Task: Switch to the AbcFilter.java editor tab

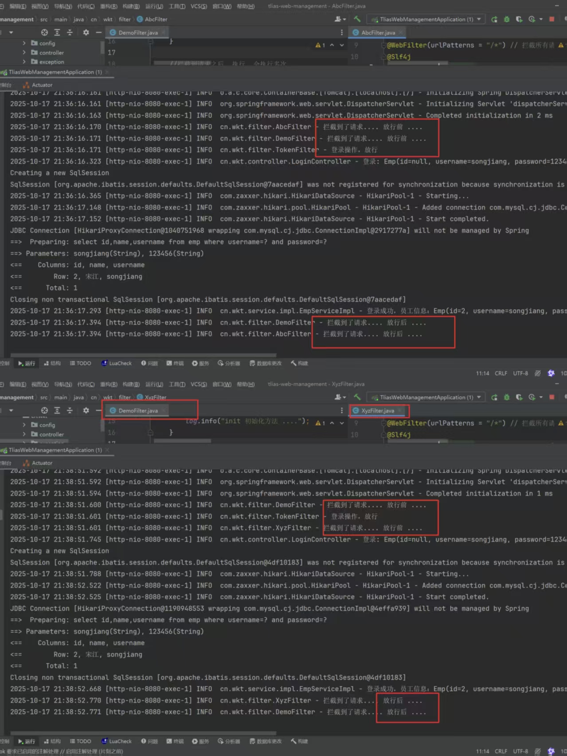Action: tap(378, 32)
